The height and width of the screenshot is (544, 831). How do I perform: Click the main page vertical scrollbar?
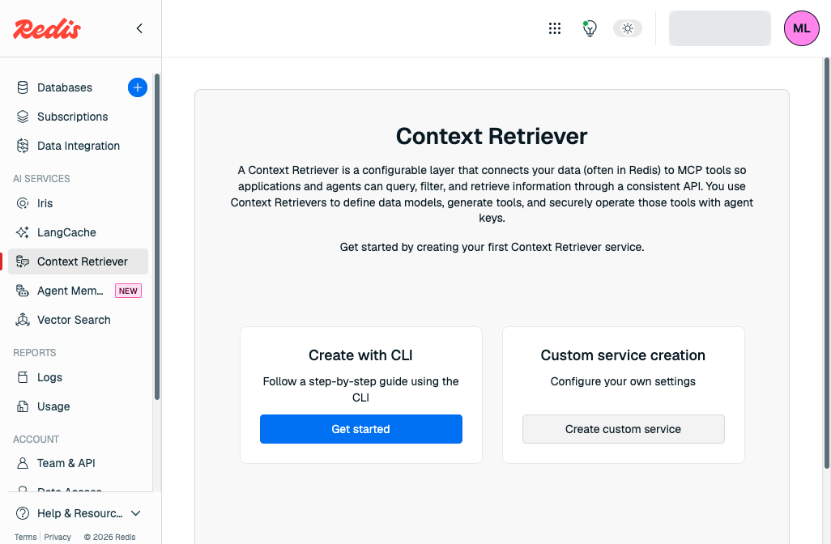827,263
